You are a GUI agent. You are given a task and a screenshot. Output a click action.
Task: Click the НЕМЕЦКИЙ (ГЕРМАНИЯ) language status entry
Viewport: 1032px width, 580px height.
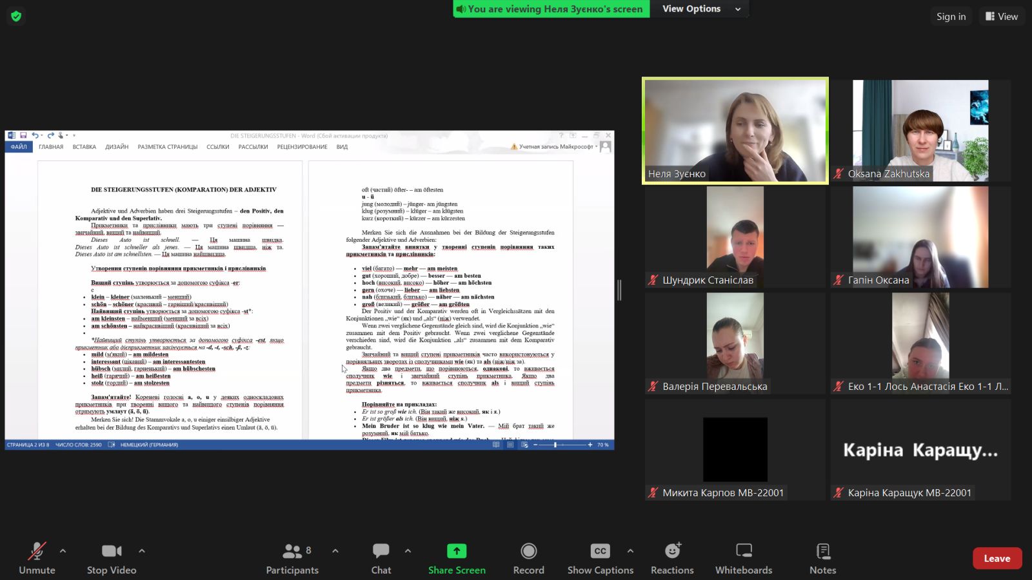149,445
